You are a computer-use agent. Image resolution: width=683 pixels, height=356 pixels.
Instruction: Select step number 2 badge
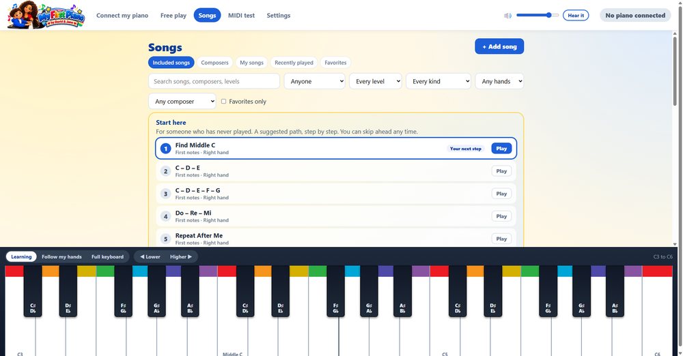165,171
